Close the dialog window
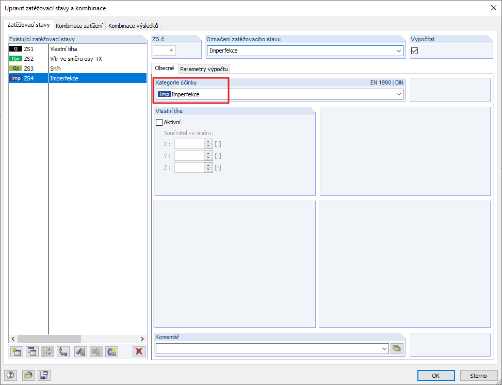Image resolution: width=502 pixels, height=385 pixels. pyautogui.click(x=494, y=8)
